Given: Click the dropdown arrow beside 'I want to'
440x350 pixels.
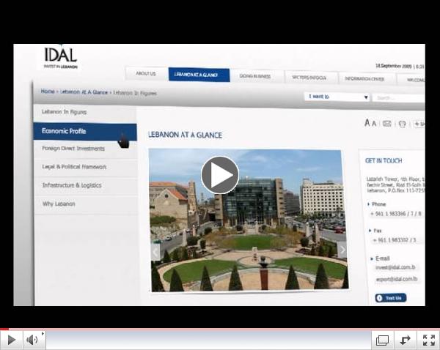Looking at the screenshot, I should pos(366,97).
